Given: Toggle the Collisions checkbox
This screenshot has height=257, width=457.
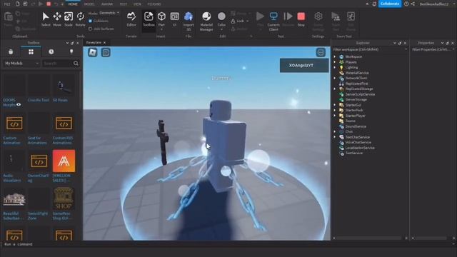Looking at the screenshot, I should tap(91, 21).
